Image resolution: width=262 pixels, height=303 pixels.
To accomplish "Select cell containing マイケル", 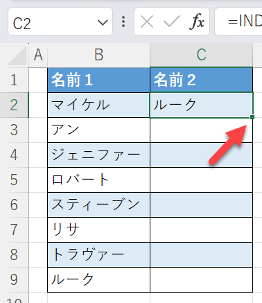I will point(98,105).
